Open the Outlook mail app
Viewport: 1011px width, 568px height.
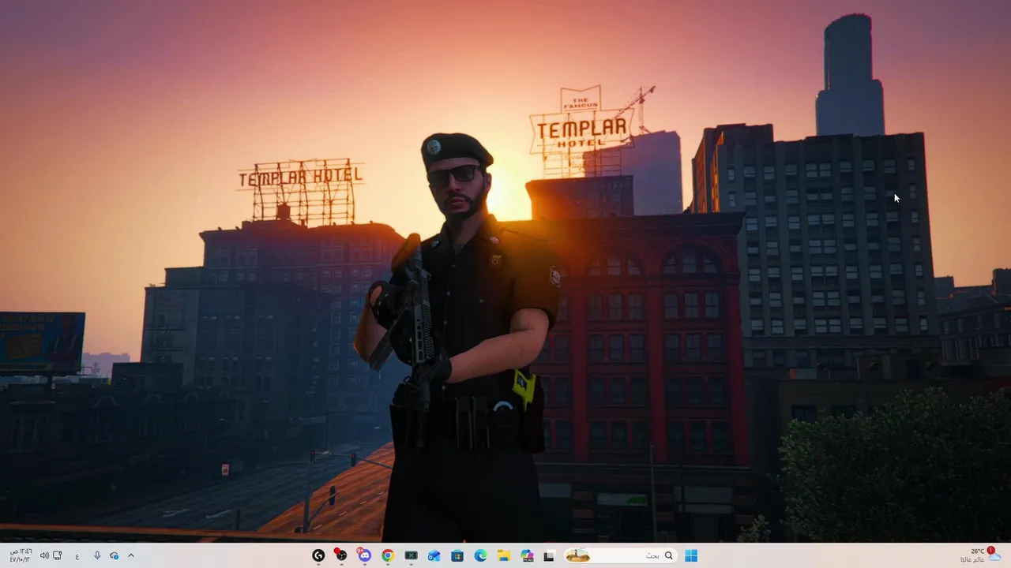[434, 555]
